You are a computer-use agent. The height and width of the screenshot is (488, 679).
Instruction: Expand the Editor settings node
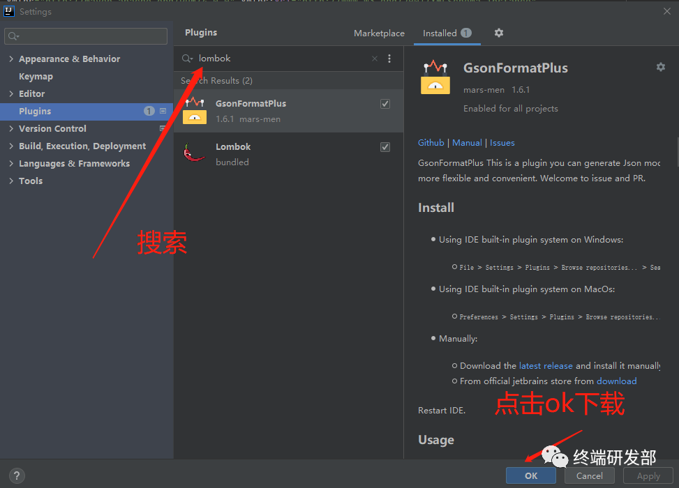point(11,93)
